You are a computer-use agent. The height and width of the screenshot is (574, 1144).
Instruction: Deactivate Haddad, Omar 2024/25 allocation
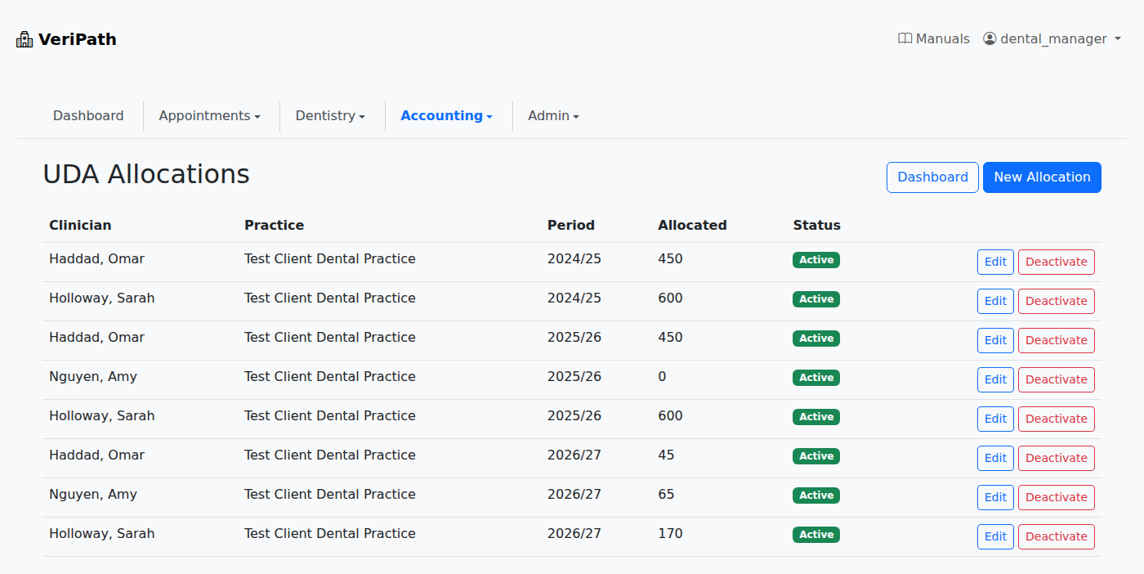pyautogui.click(x=1057, y=262)
